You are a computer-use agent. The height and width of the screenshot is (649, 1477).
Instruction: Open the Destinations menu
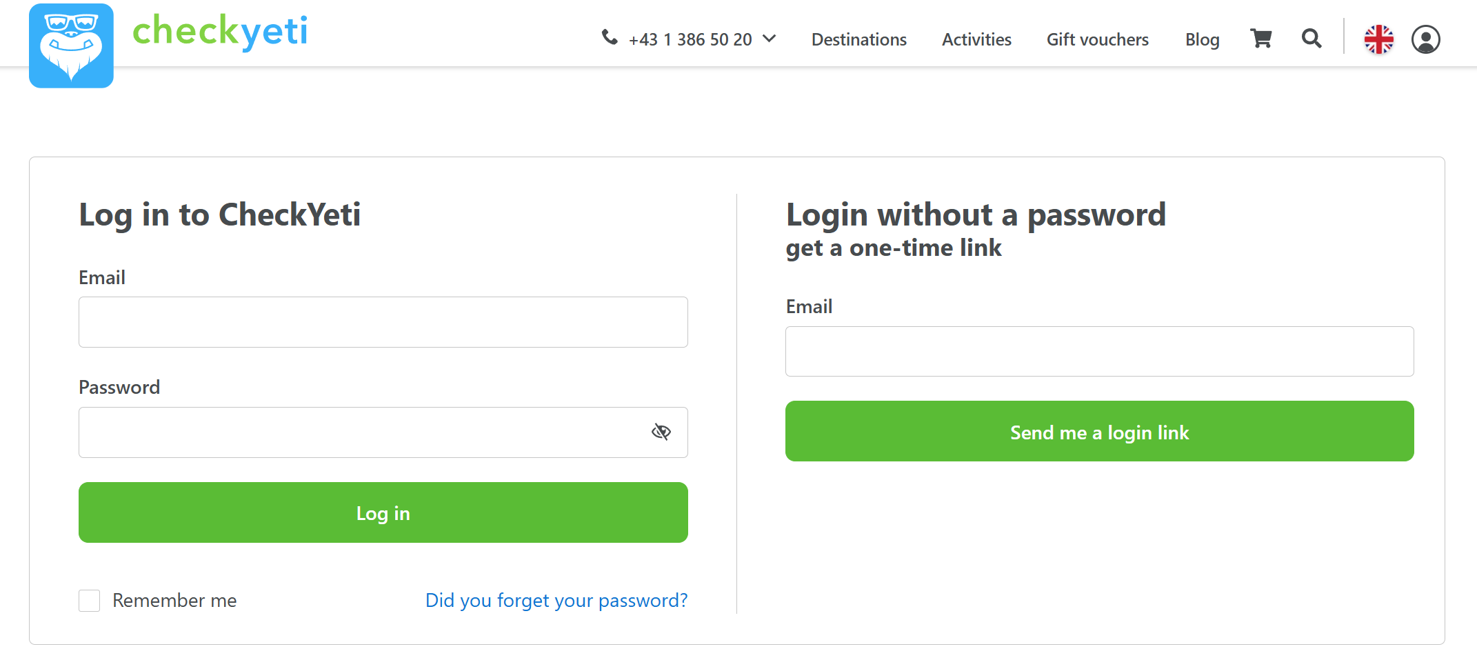point(859,39)
